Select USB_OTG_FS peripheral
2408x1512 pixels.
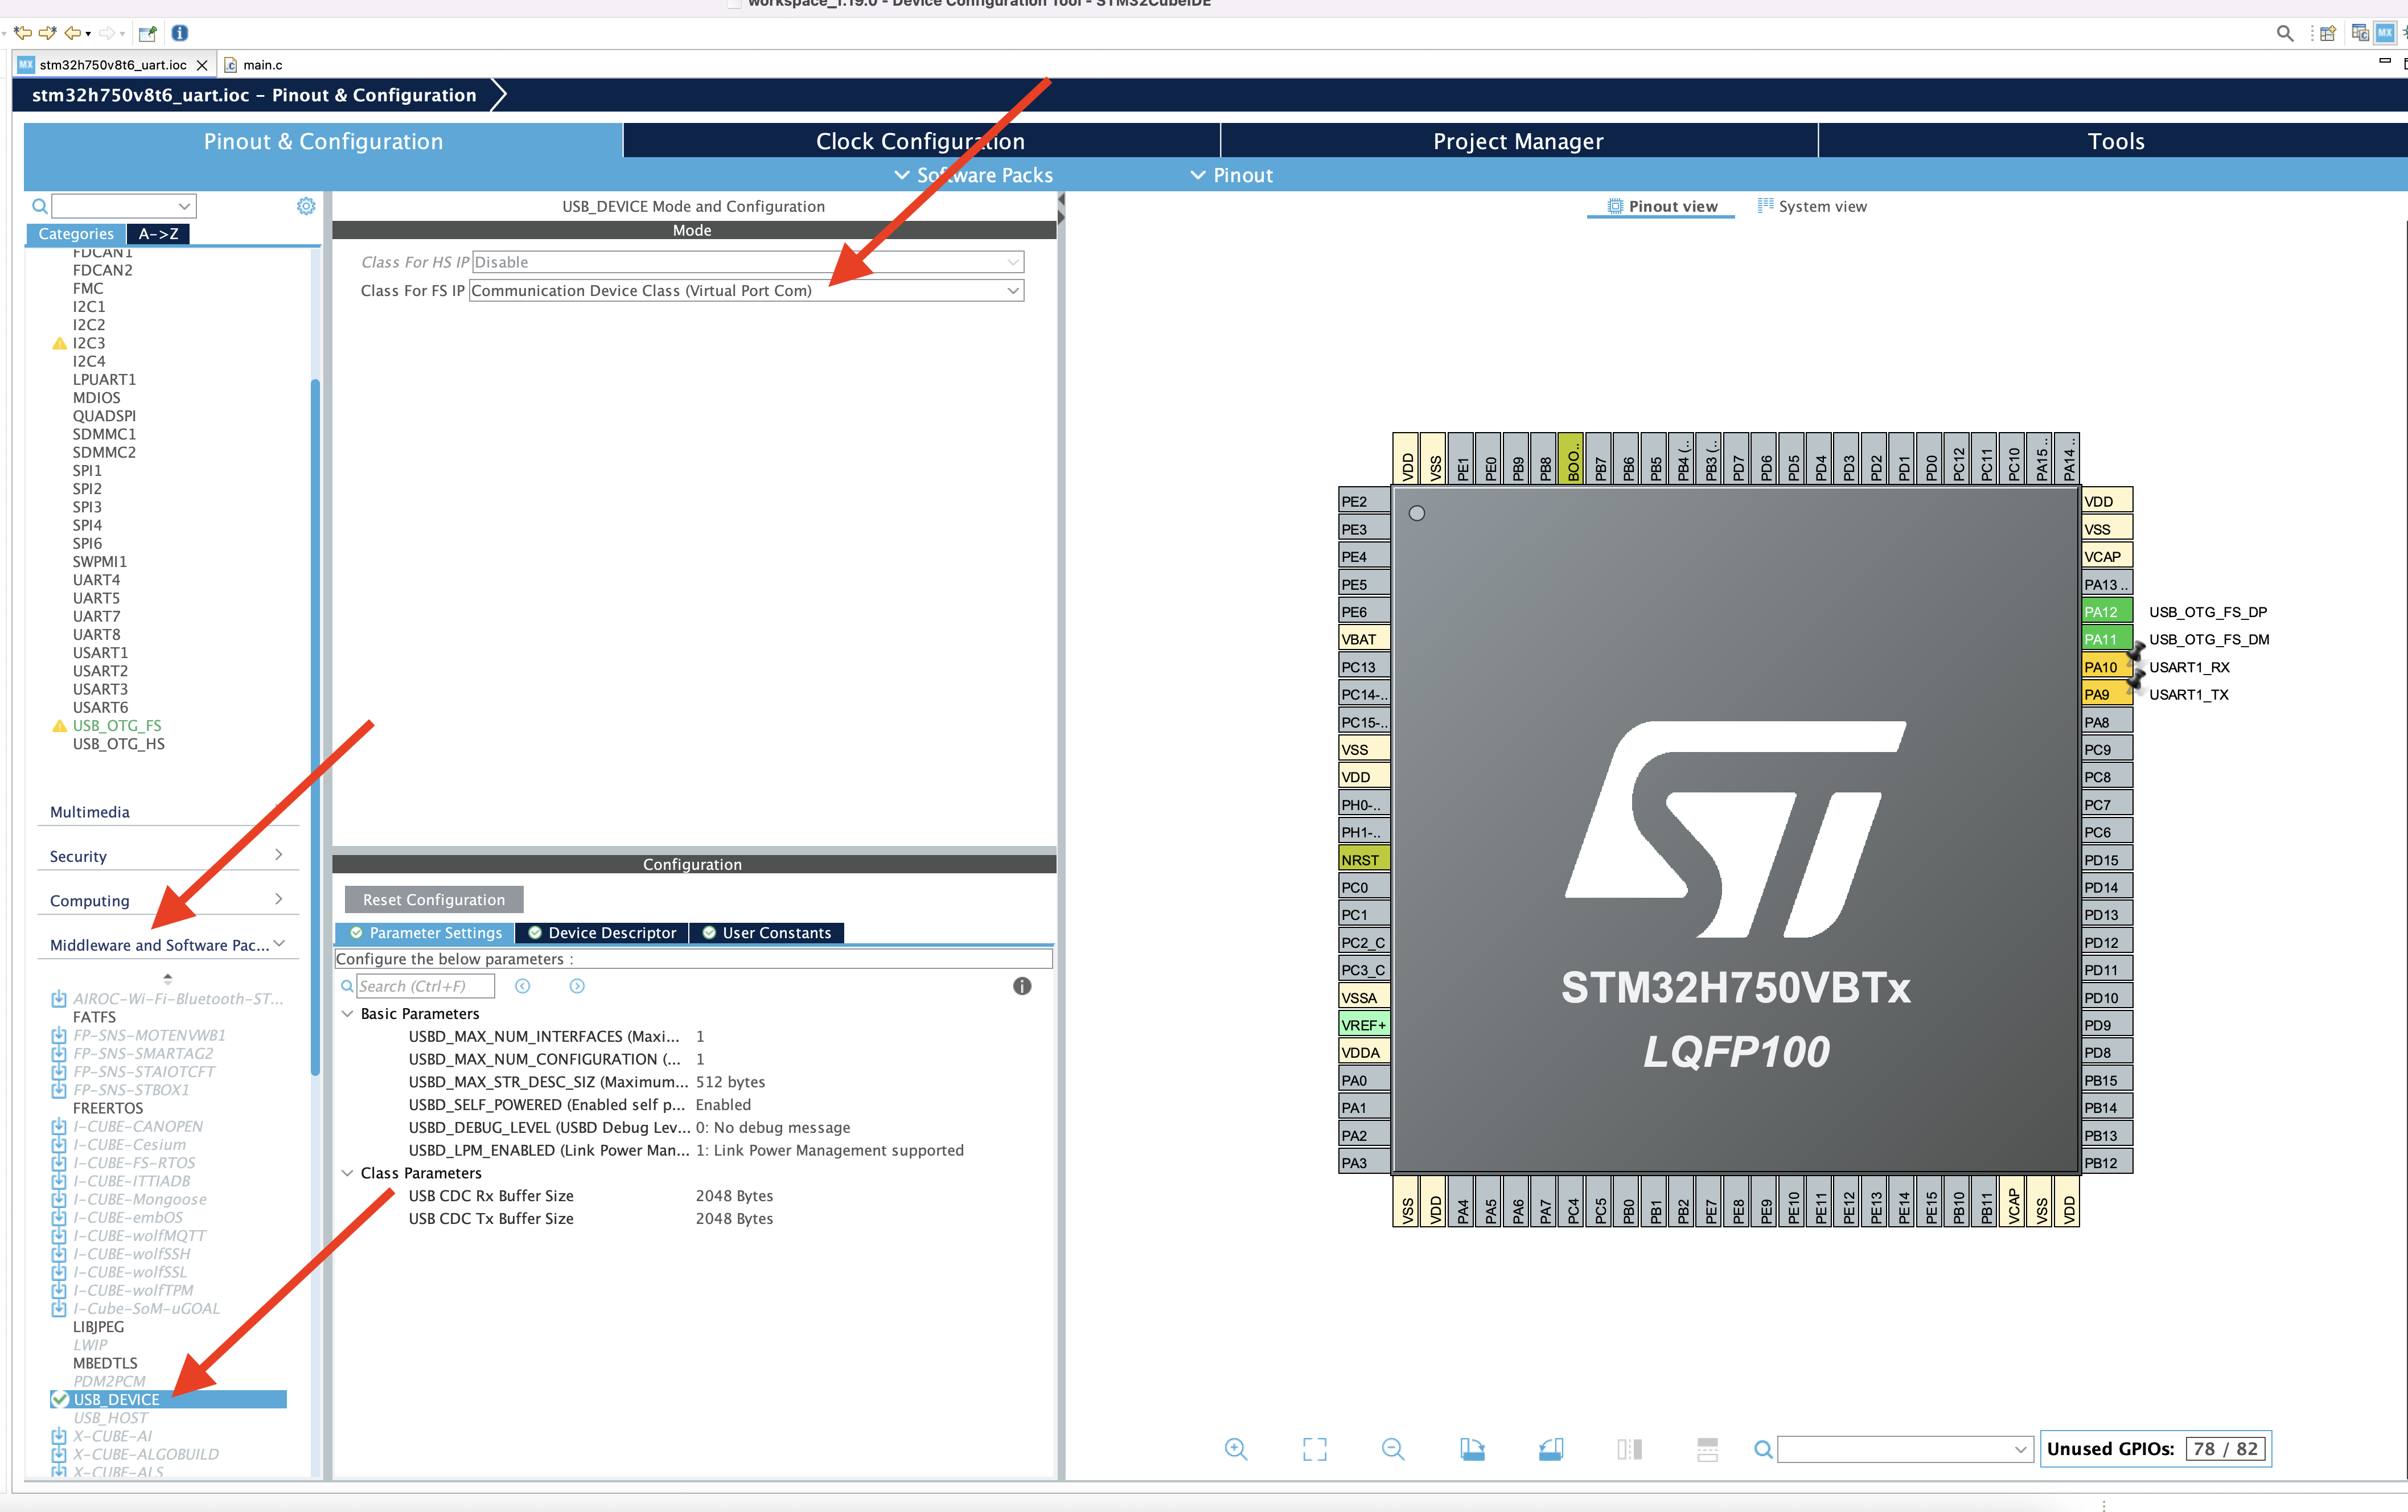[x=117, y=726]
